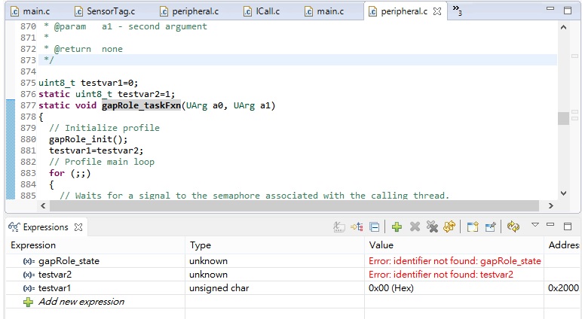Toggle Pin to Debug Context icon
The height and width of the screenshot is (319, 582).
click(x=490, y=226)
